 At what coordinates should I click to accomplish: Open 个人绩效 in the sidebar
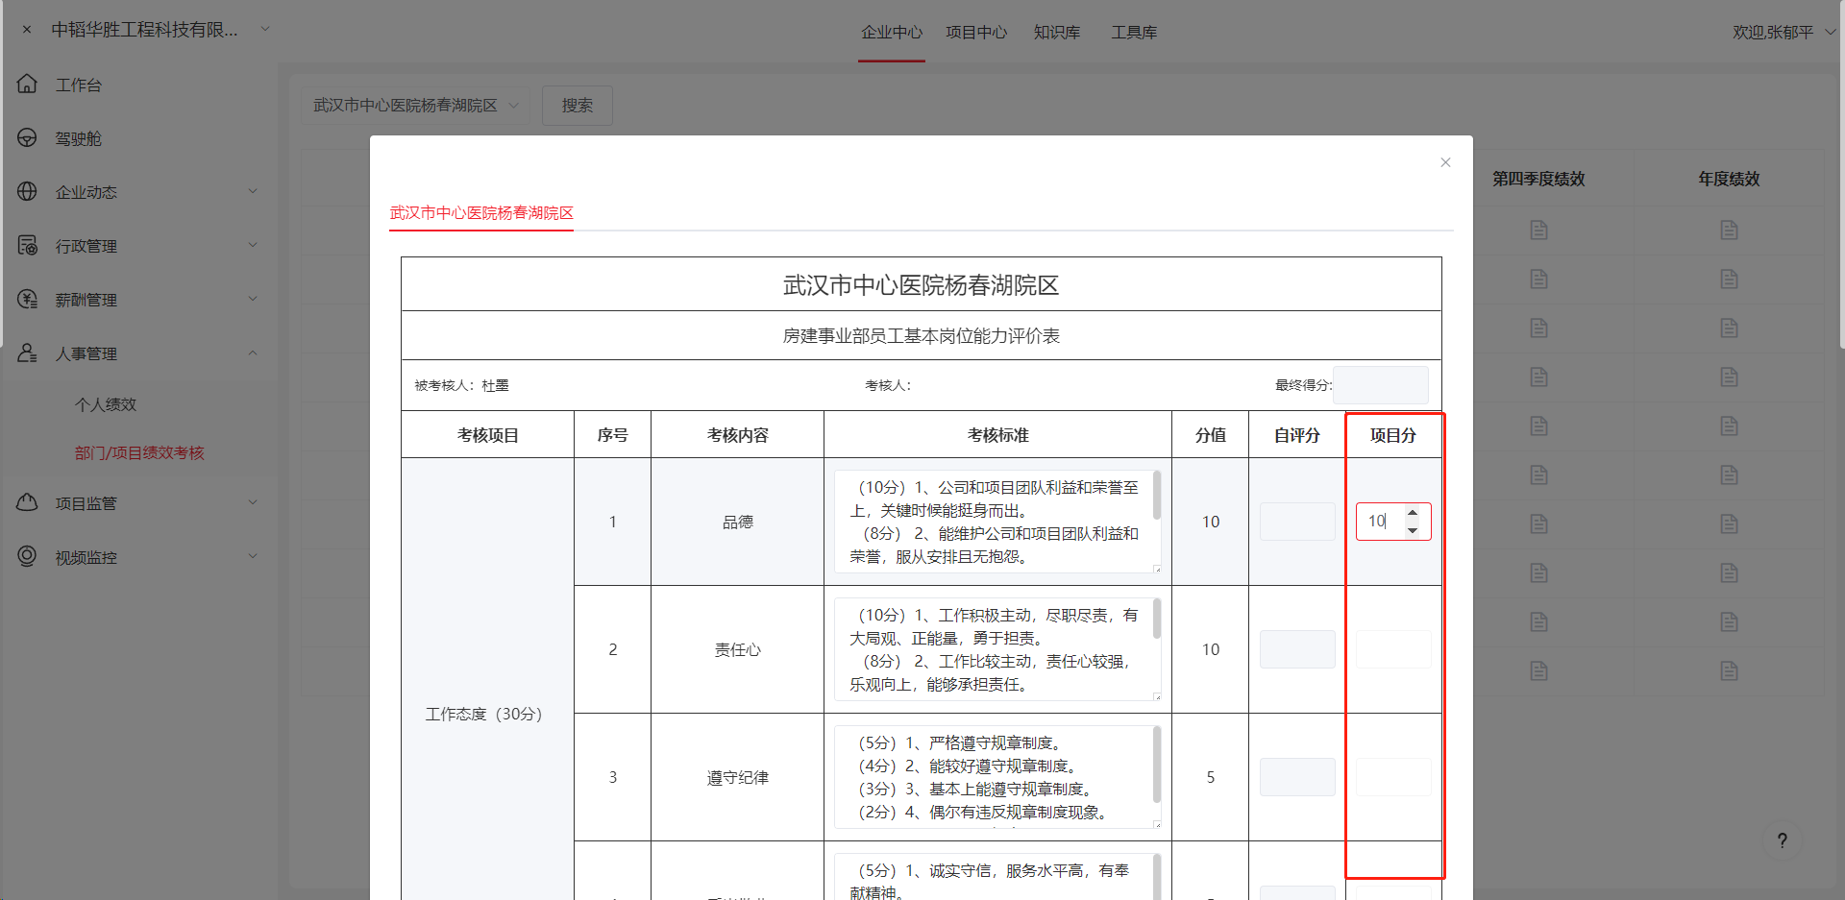point(106,404)
